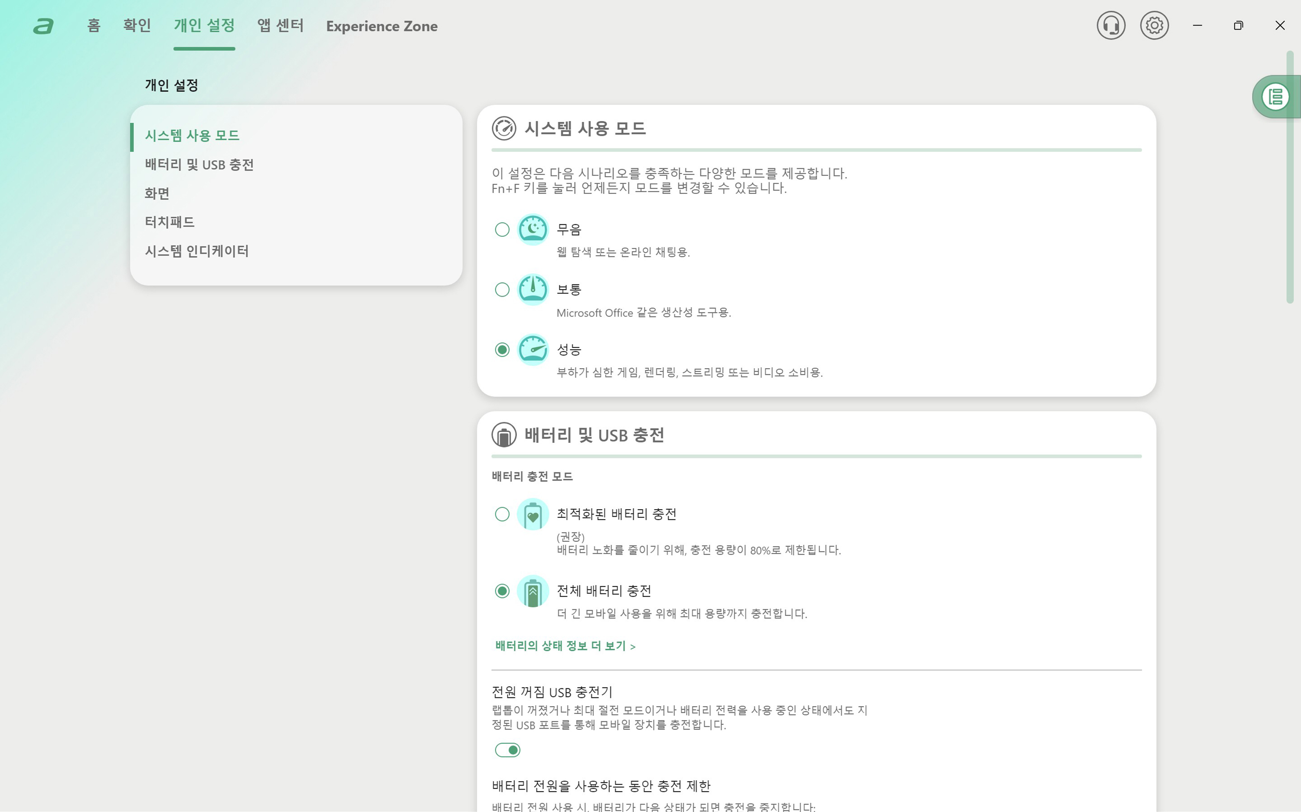Viewport: 1301px width, 812px height.
Task: Click the Normal mode gauge icon
Action: (532, 290)
